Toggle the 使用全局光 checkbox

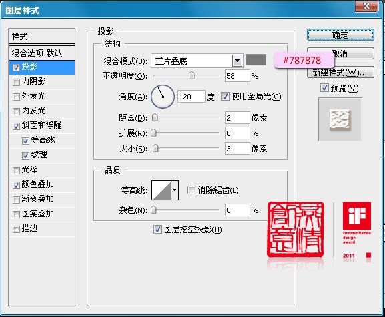pos(225,97)
